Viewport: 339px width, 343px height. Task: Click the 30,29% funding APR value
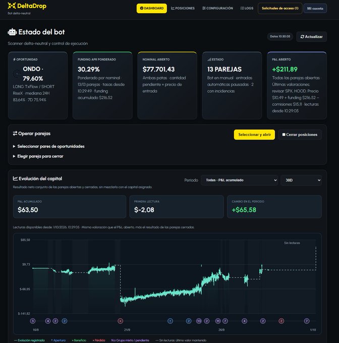(89, 69)
